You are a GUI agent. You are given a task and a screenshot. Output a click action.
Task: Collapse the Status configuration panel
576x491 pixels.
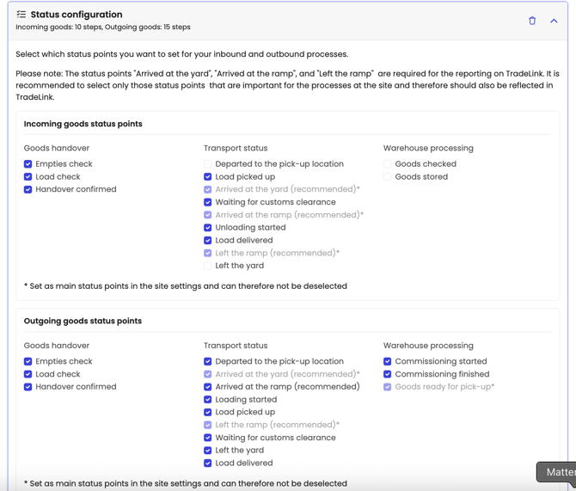[x=554, y=21]
